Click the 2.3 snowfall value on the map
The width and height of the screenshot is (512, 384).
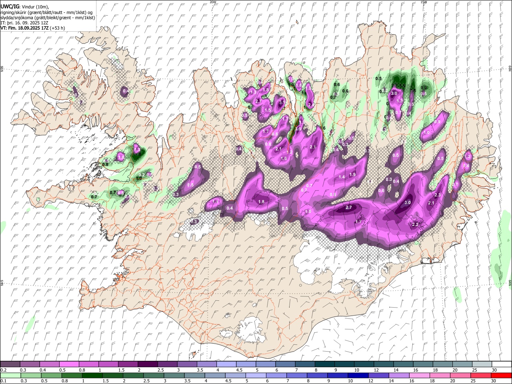(x=438, y=195)
